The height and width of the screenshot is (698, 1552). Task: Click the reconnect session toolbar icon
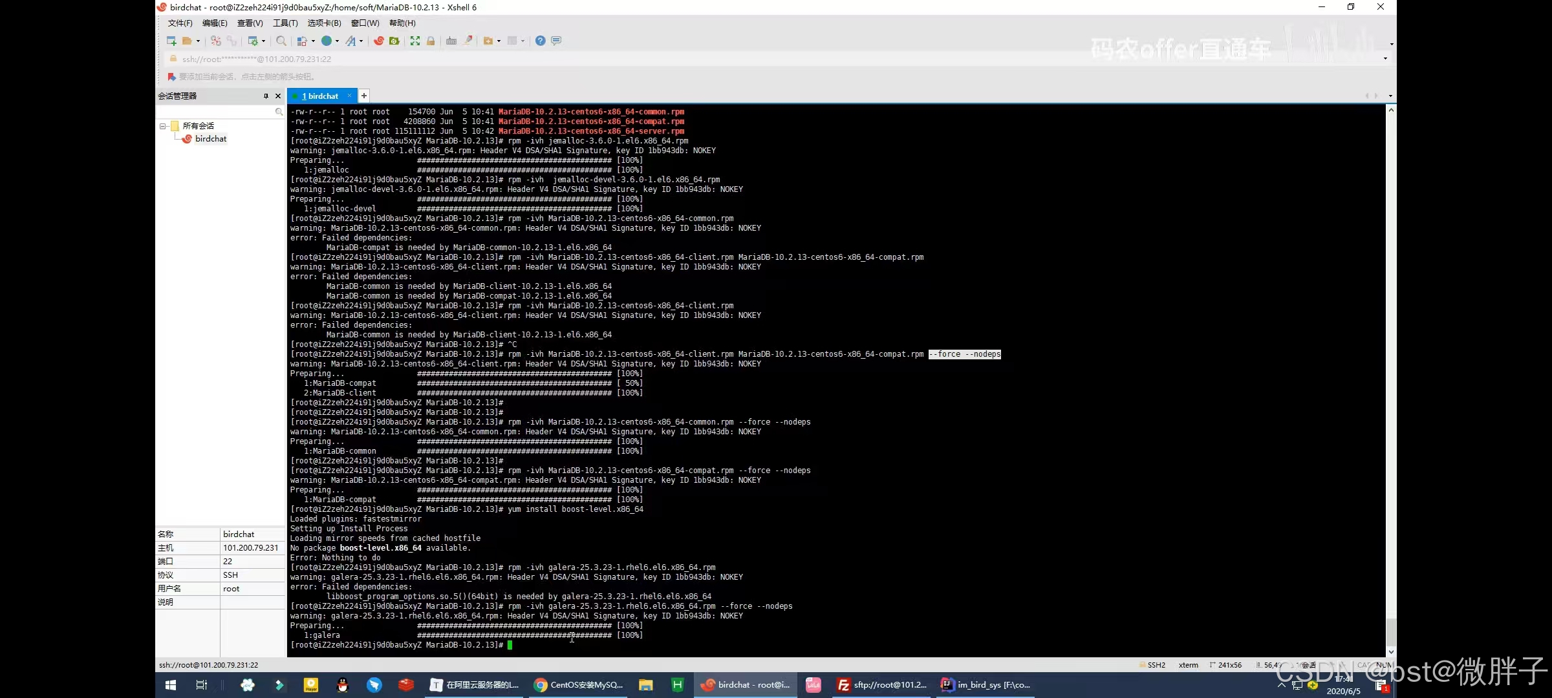pos(216,41)
